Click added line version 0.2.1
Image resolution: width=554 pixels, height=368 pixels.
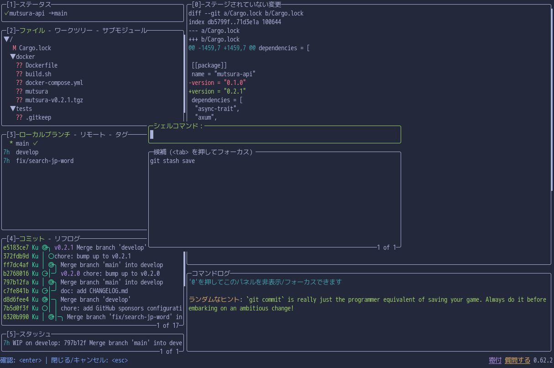[217, 91]
